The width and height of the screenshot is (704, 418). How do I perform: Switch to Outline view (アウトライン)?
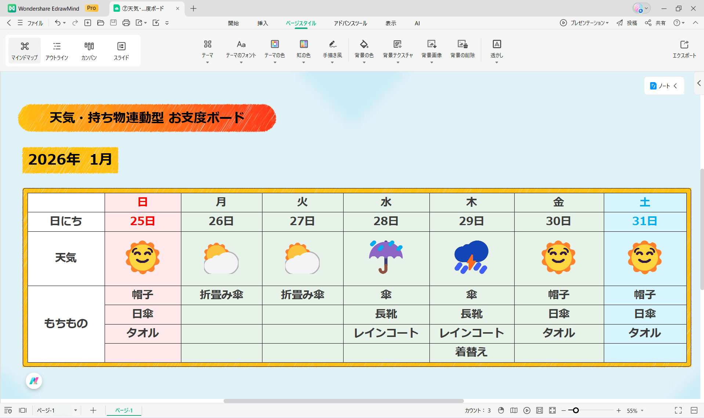[57, 51]
